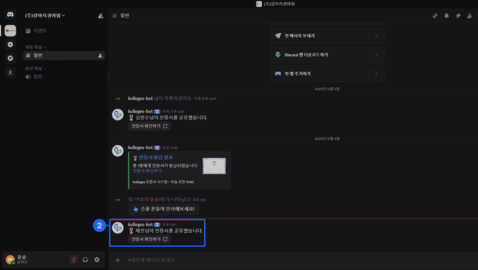This screenshot has height=270, width=478.
Task: Toggle the member list icon
Action: [470, 16]
